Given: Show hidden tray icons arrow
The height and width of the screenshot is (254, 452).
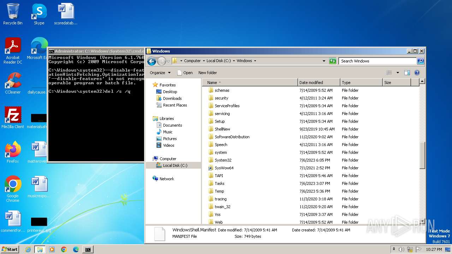Looking at the screenshot, I should click(x=394, y=249).
